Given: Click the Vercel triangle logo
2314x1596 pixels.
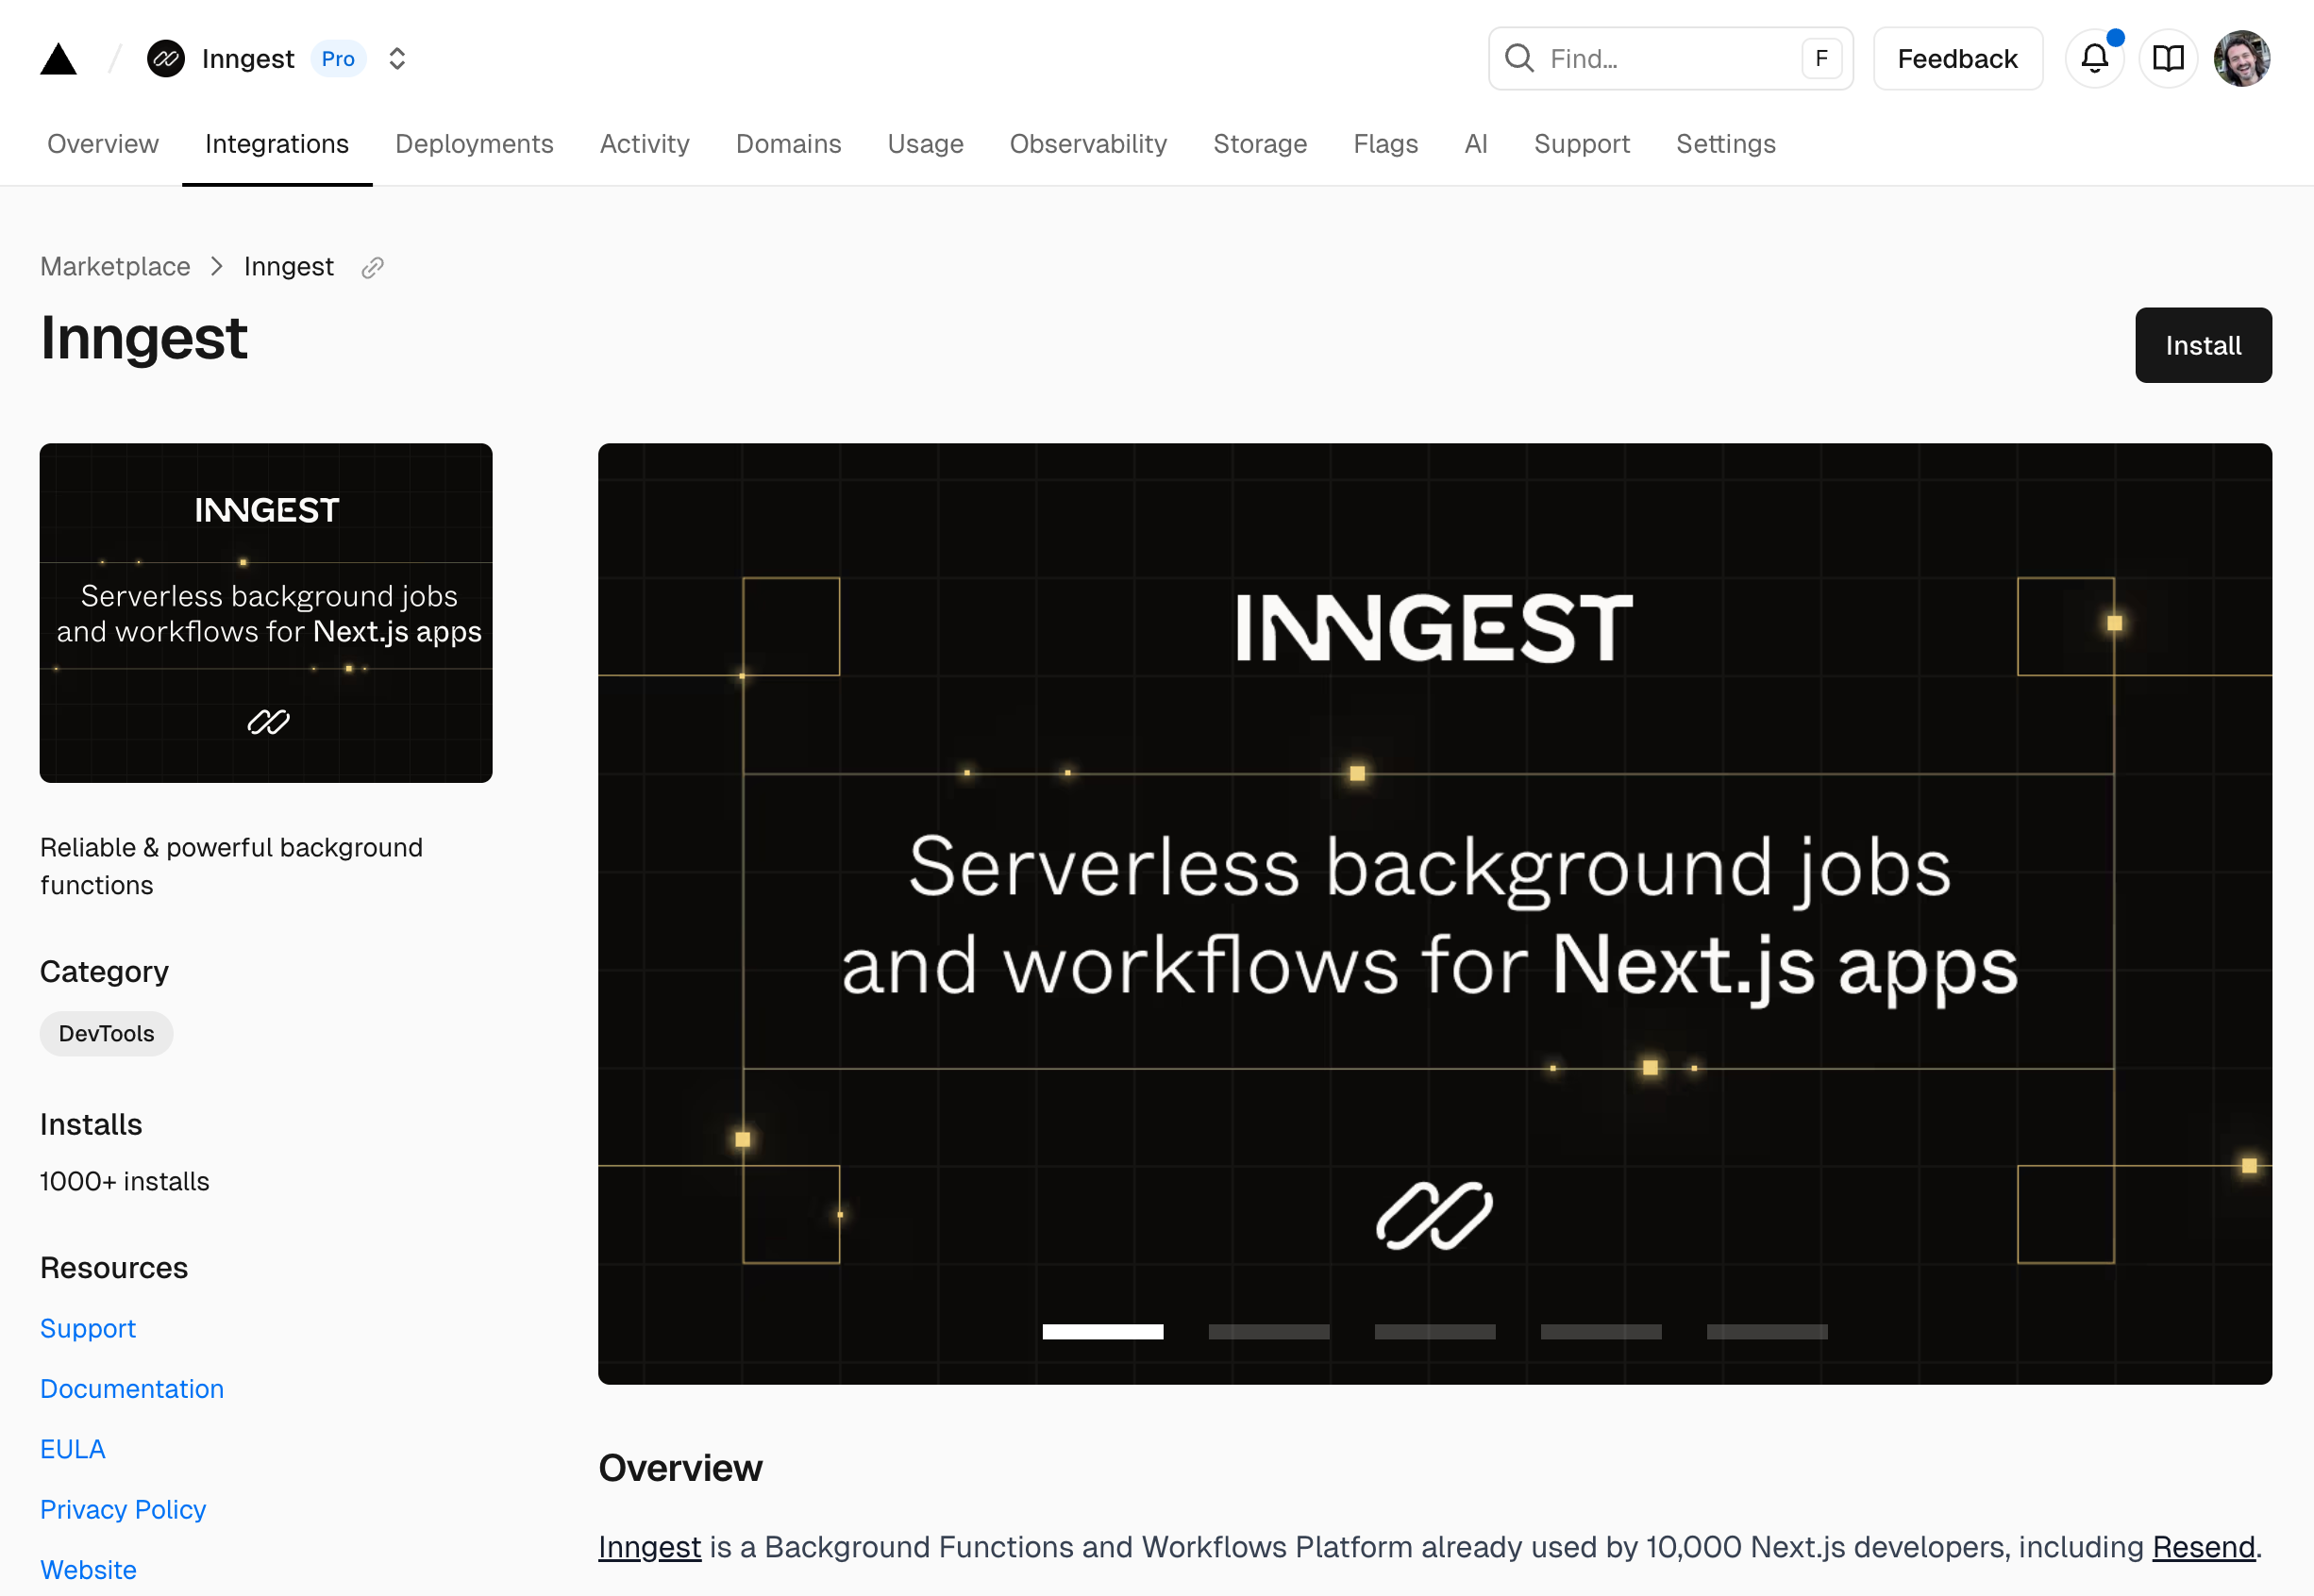Looking at the screenshot, I should click(x=58, y=59).
